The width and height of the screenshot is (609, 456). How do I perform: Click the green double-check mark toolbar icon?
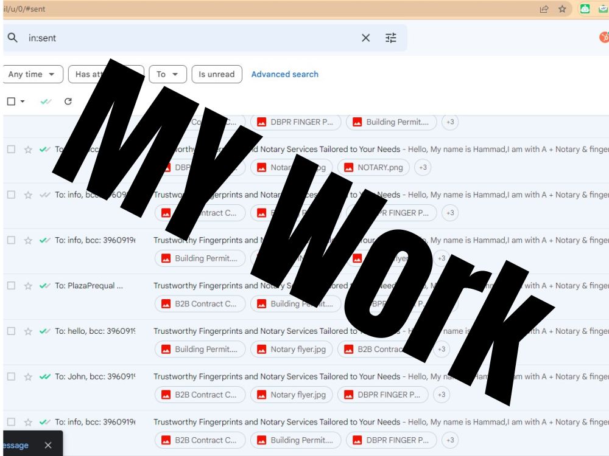pos(46,101)
